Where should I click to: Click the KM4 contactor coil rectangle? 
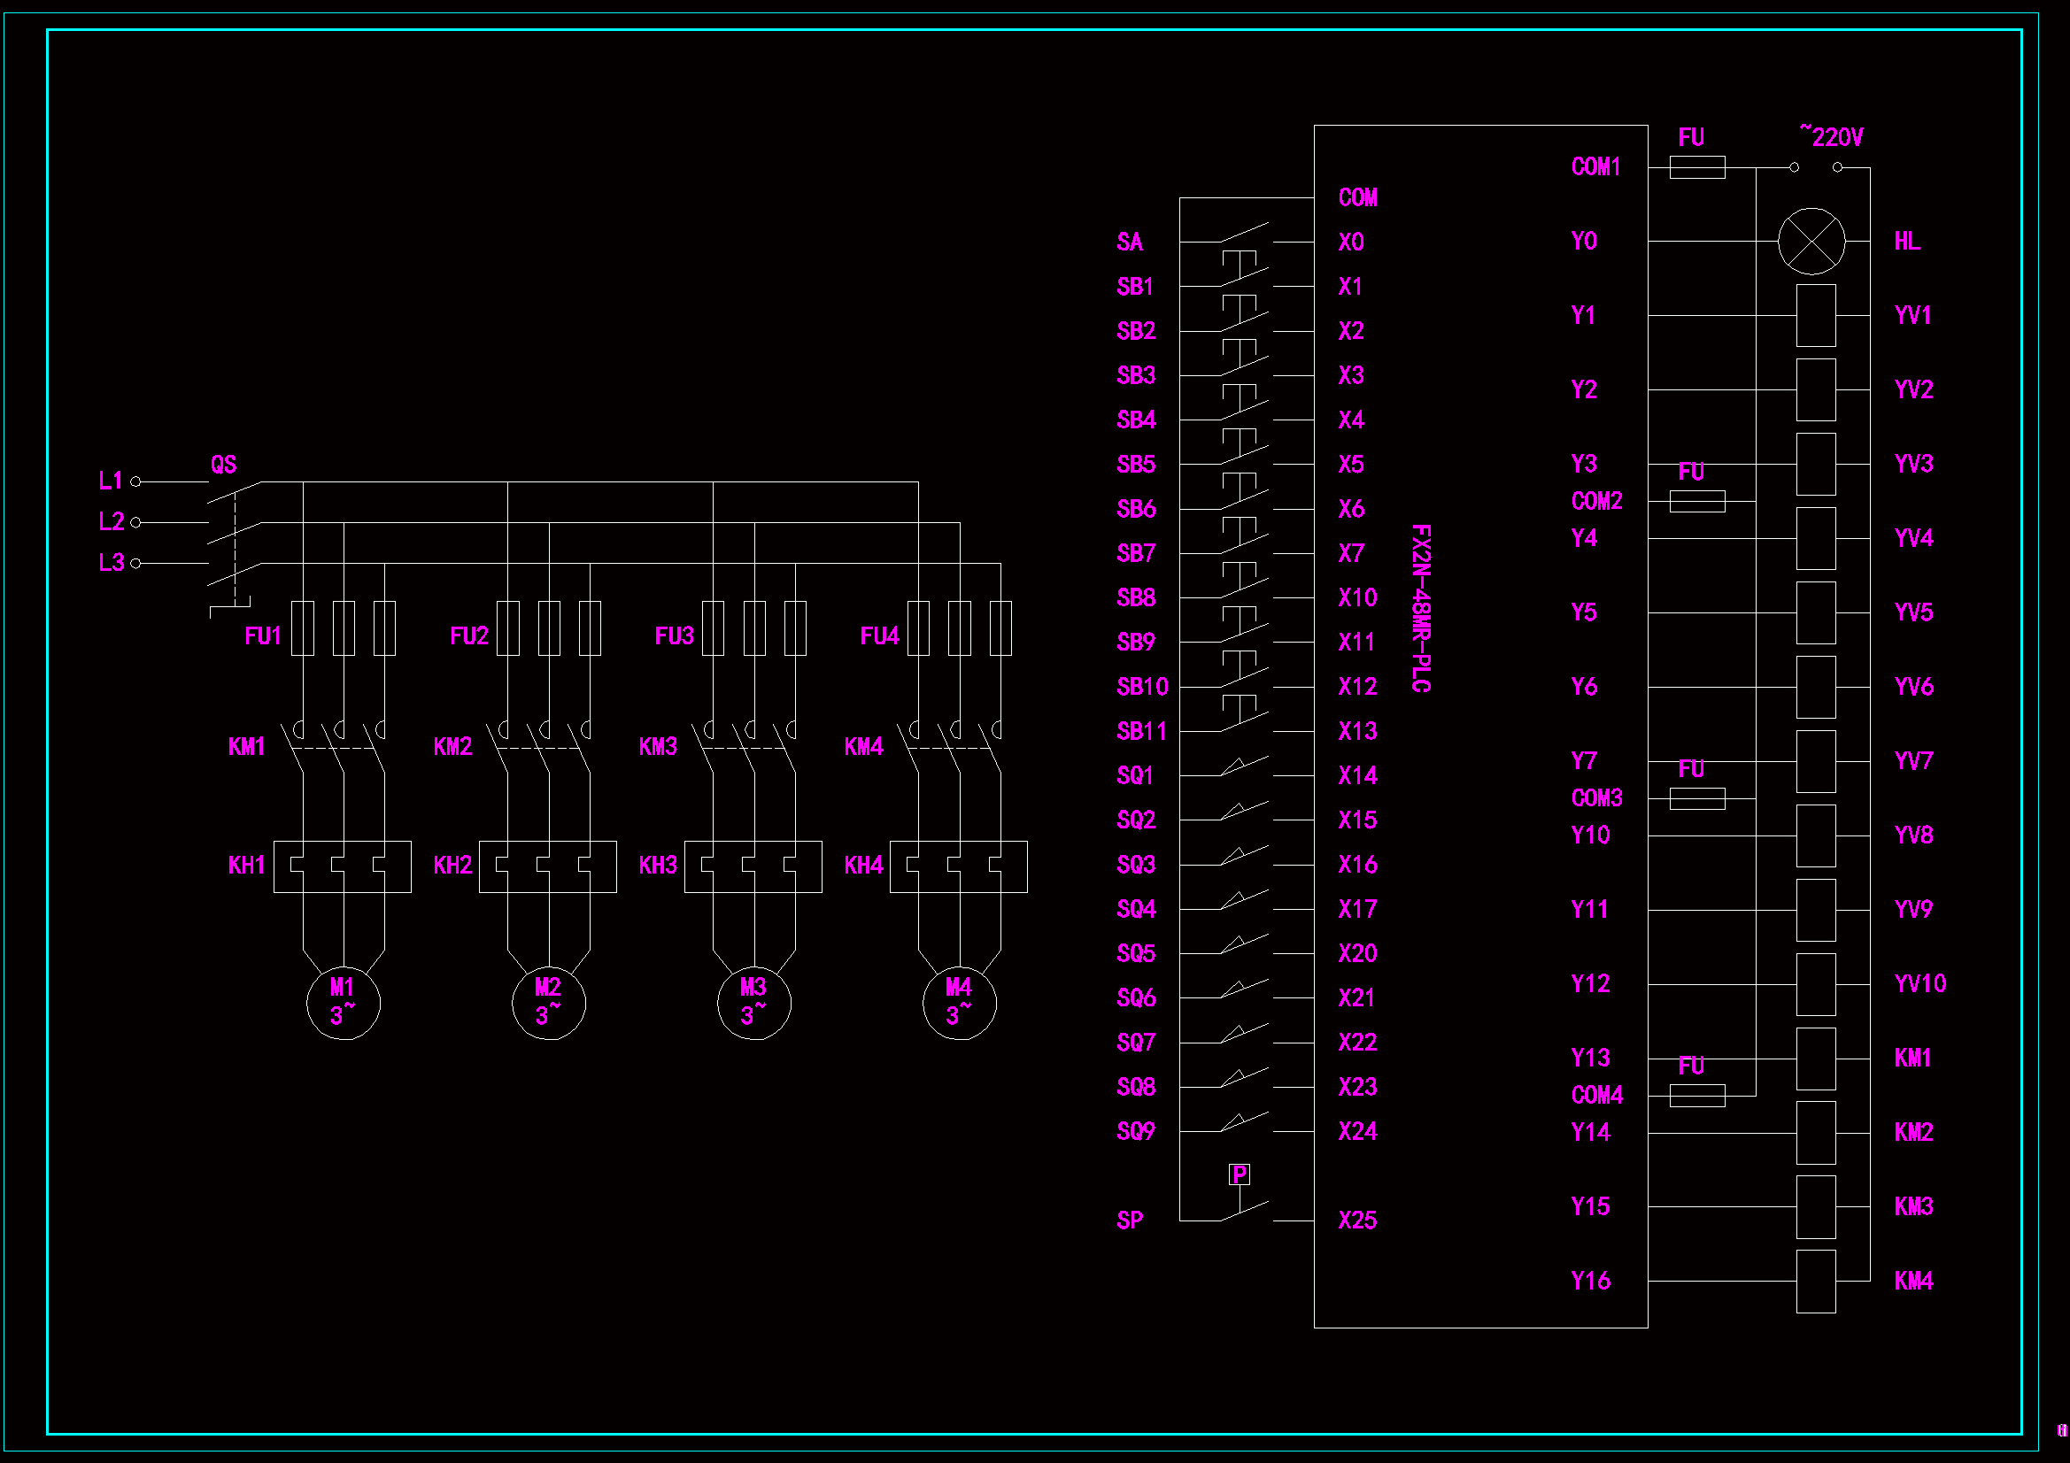1816,1281
